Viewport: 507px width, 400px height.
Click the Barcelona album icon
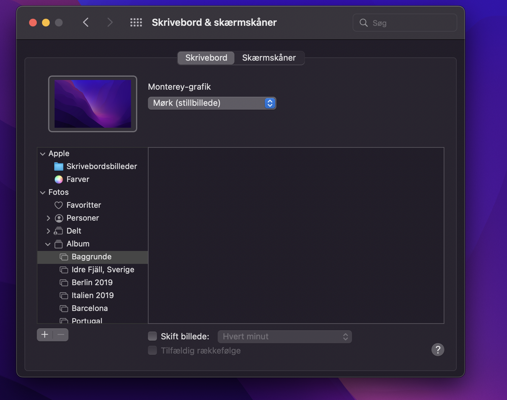pyautogui.click(x=64, y=308)
